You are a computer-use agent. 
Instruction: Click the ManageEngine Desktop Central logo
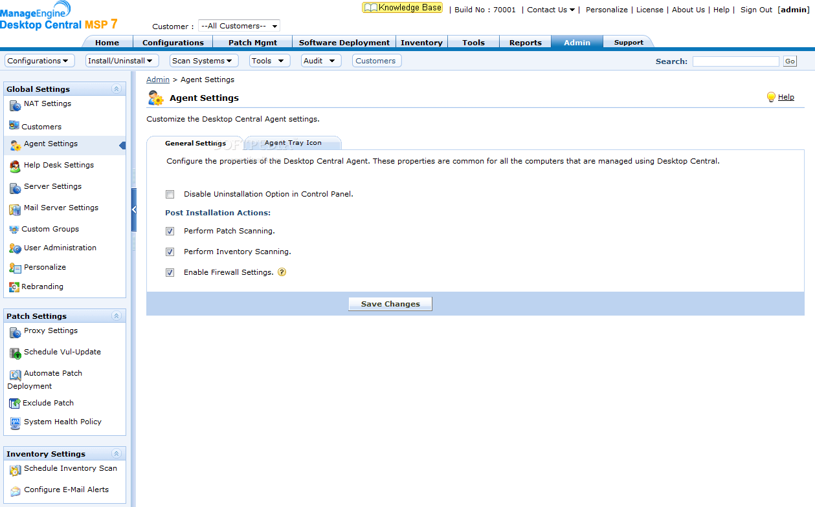[x=59, y=16]
